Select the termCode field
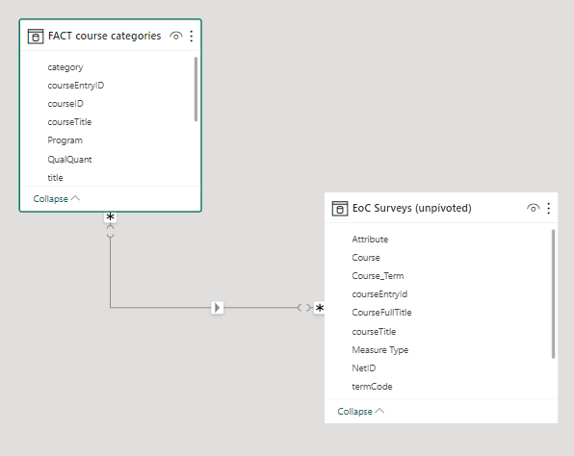574x456 pixels. click(x=372, y=387)
